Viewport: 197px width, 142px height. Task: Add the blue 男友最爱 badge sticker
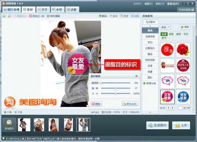click(183, 97)
